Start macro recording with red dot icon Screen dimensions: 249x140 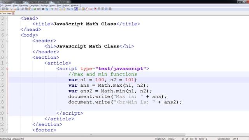point(95,9)
